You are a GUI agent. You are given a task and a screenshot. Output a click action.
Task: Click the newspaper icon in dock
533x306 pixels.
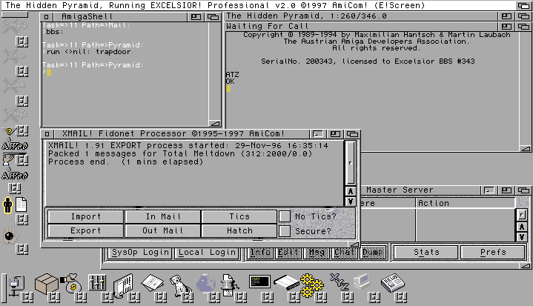(391, 284)
